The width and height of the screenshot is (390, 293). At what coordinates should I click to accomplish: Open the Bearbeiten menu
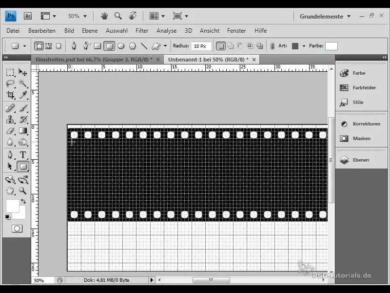click(42, 31)
